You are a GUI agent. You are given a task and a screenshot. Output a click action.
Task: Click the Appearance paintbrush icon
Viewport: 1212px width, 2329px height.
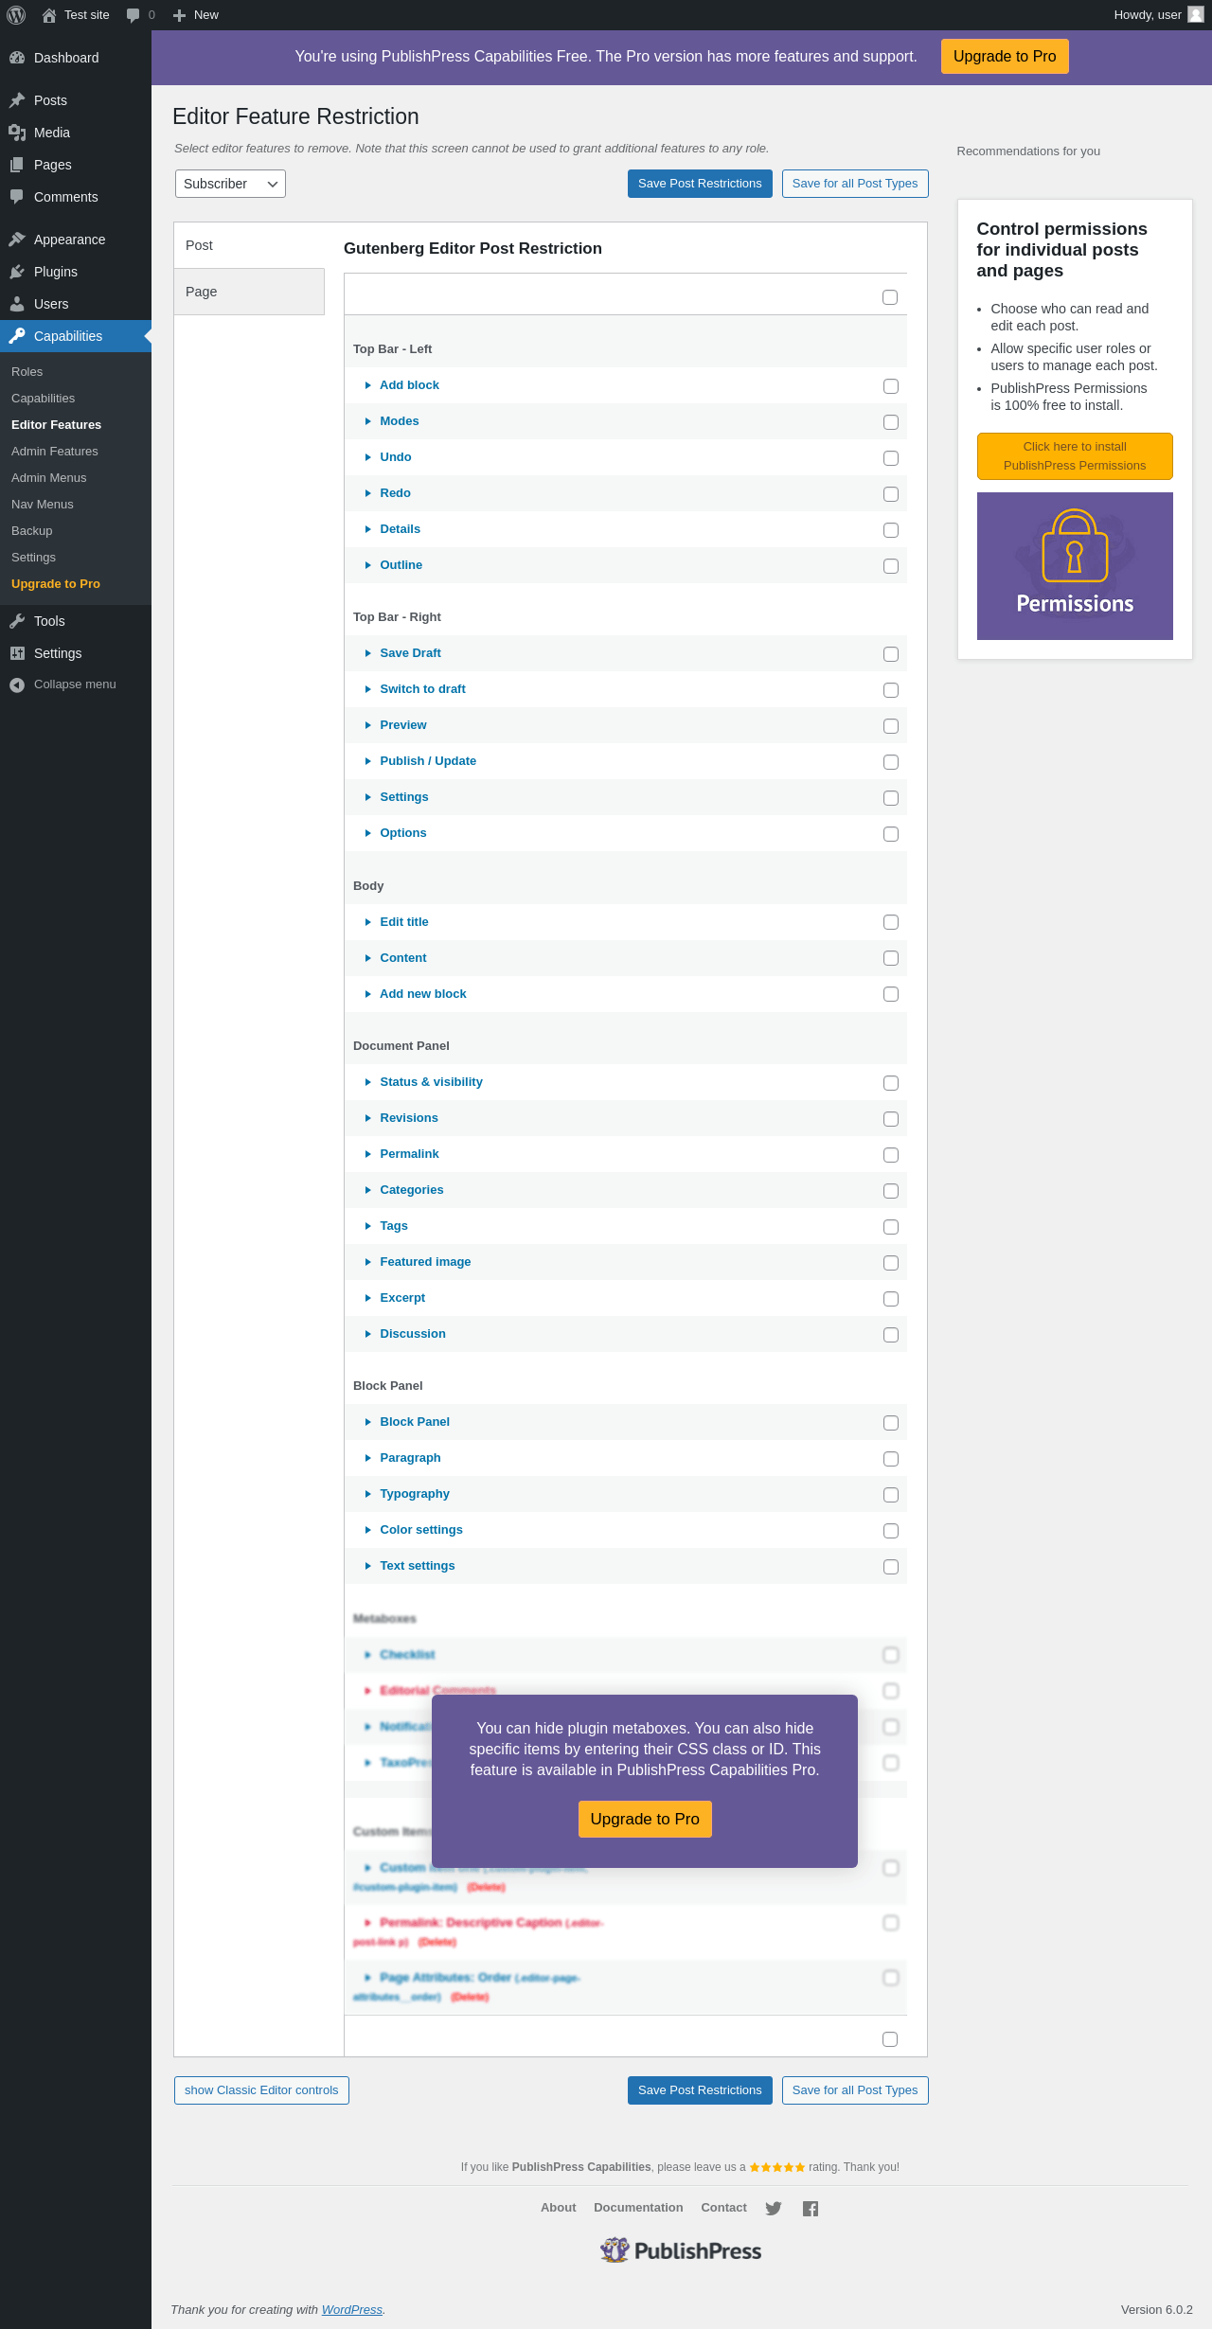(x=17, y=240)
